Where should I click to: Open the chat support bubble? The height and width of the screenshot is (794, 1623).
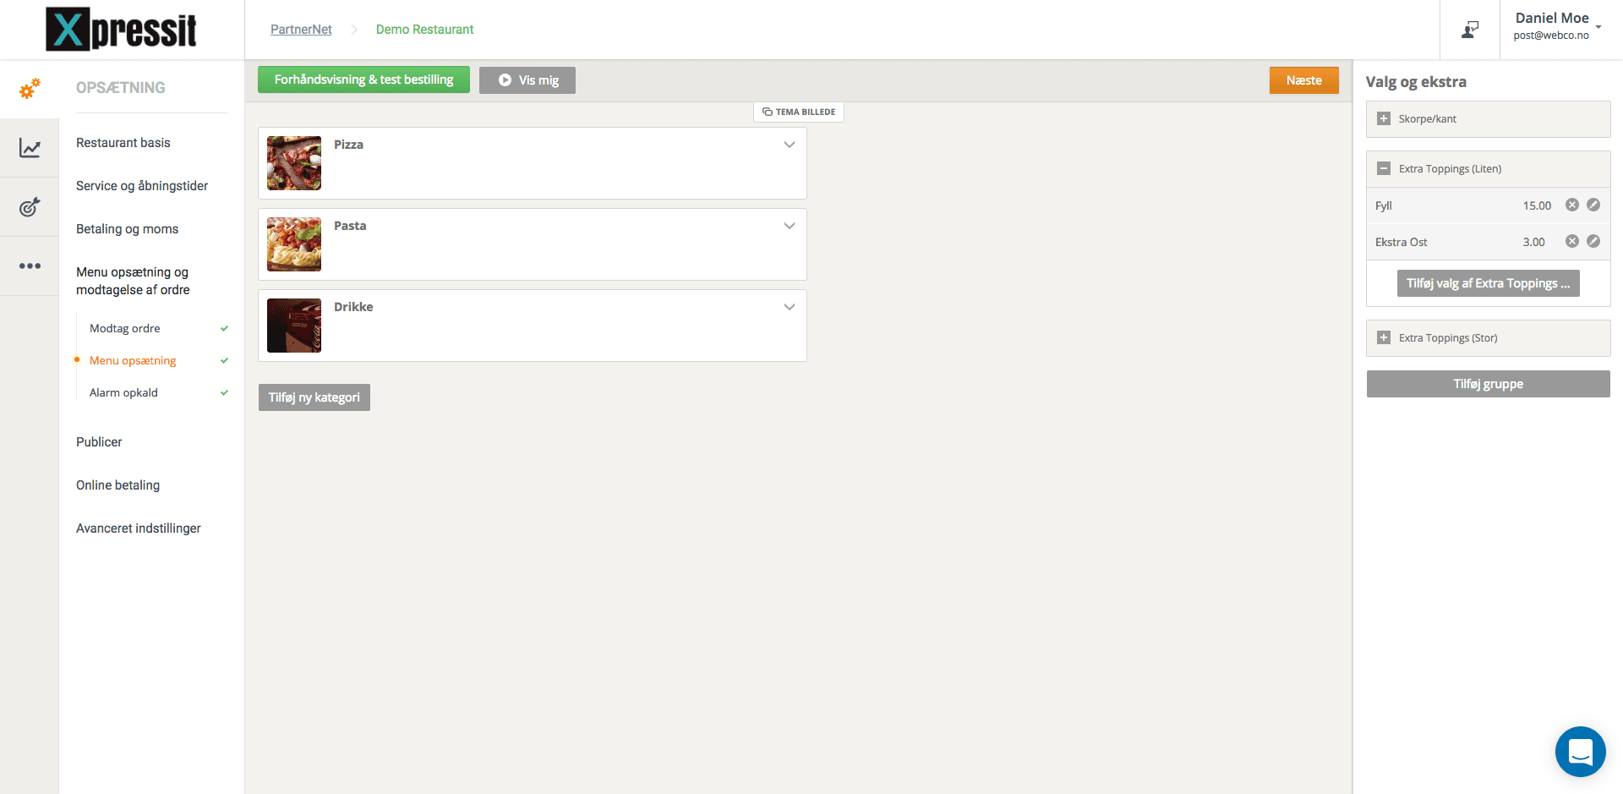tap(1580, 751)
